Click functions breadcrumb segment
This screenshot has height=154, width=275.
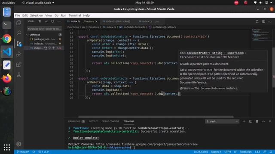pyautogui.click(x=73, y=27)
